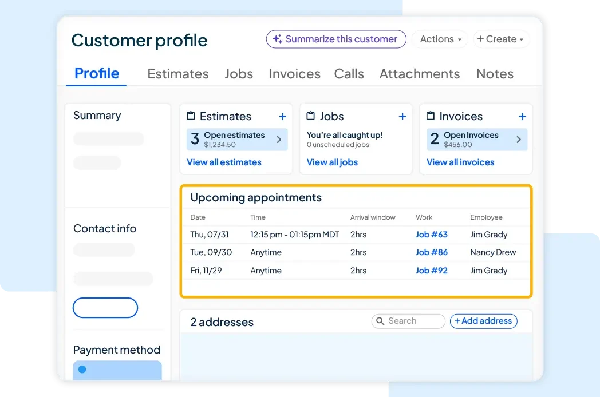Click 'Jim Grady' in the Job #63 row
The image size is (600, 397).
tap(489, 235)
